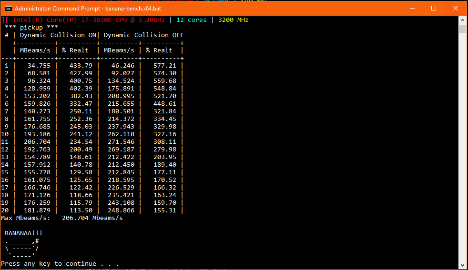Image resolution: width=468 pixels, height=270 pixels.
Task: Click value 574.30 in row 2
Action: [165, 73]
